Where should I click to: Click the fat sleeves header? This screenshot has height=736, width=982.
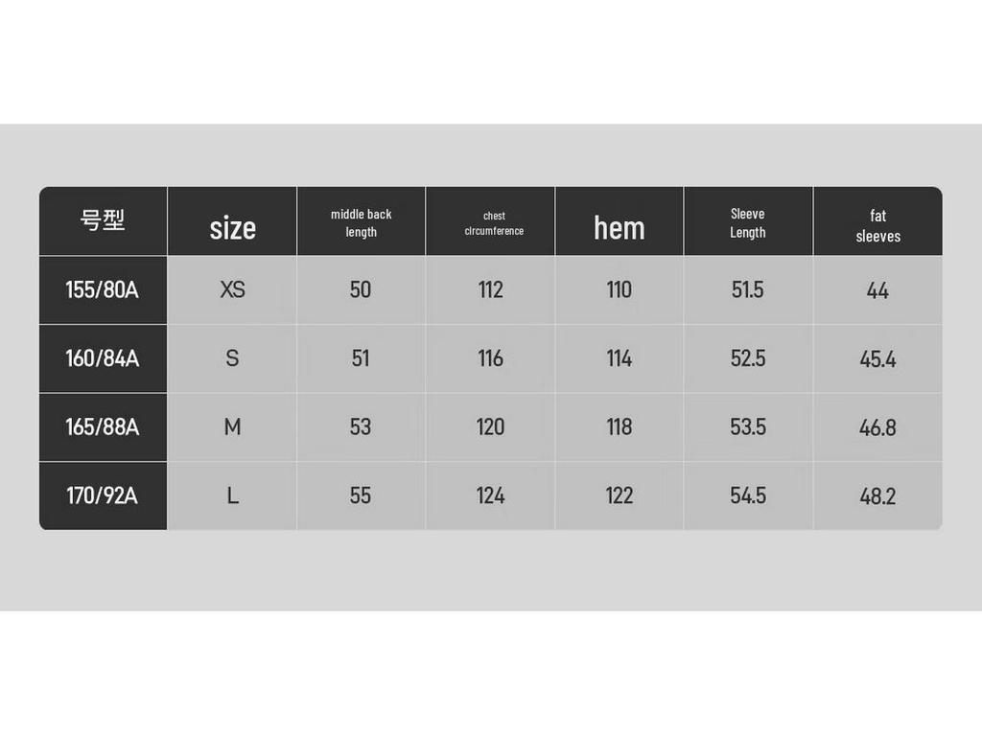coord(878,220)
